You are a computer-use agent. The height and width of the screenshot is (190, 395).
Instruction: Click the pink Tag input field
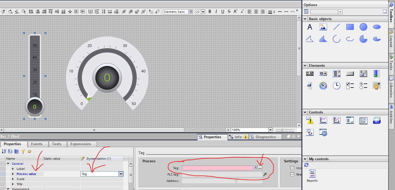[217, 168]
